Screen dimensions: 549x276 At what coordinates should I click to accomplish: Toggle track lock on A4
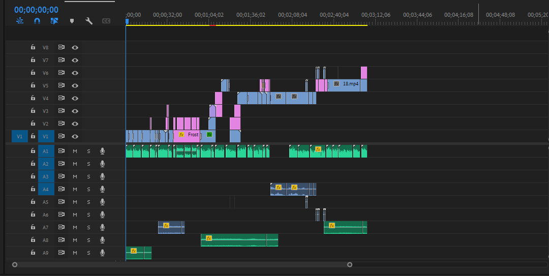(33, 189)
